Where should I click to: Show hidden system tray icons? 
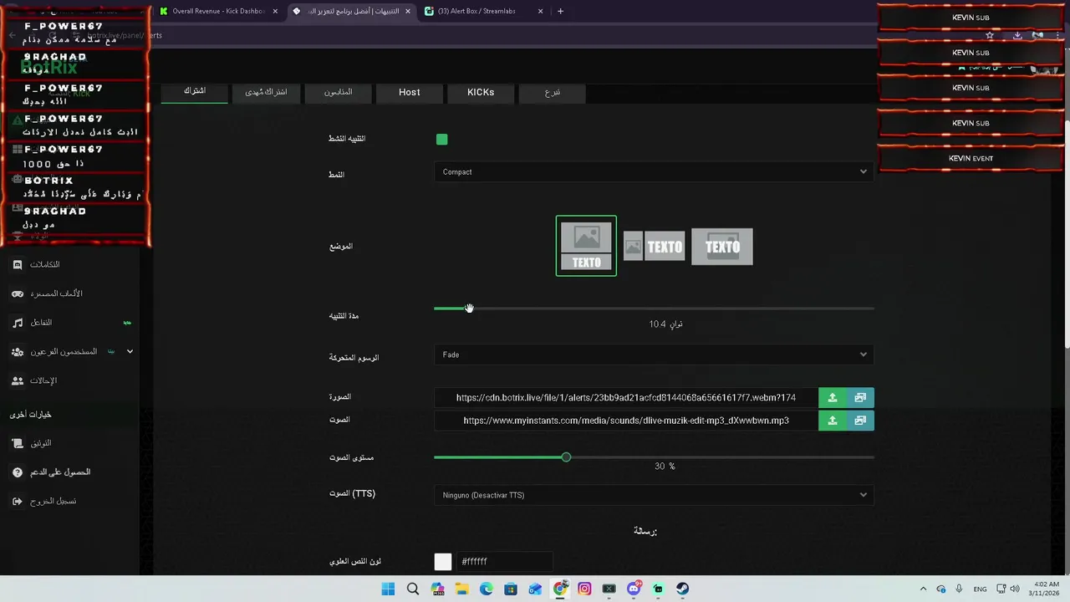[x=923, y=589]
